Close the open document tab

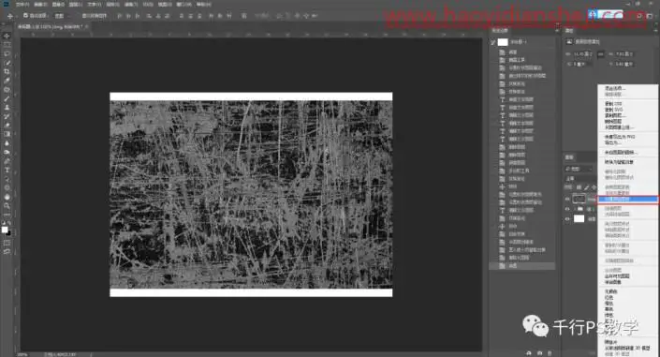87,26
